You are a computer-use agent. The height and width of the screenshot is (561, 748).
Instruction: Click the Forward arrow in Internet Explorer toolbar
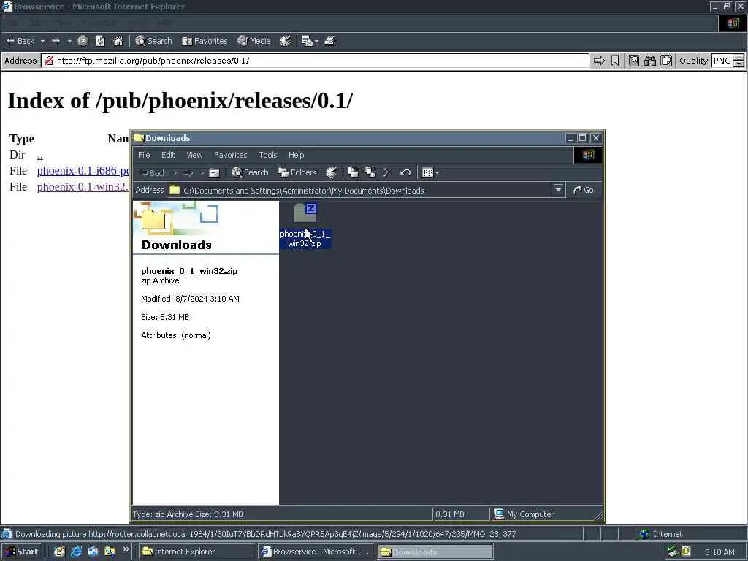tap(56, 41)
